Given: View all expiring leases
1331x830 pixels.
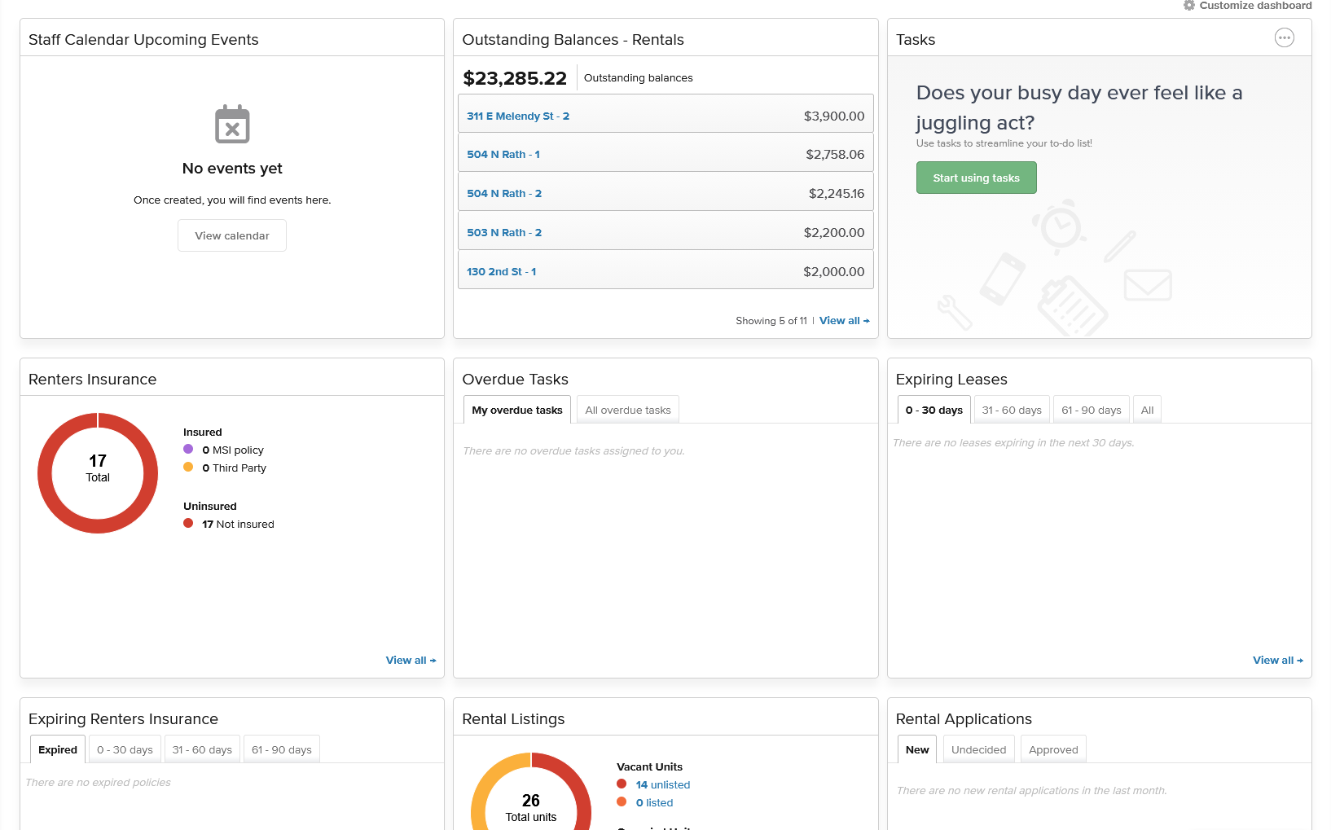Looking at the screenshot, I should (1277, 660).
